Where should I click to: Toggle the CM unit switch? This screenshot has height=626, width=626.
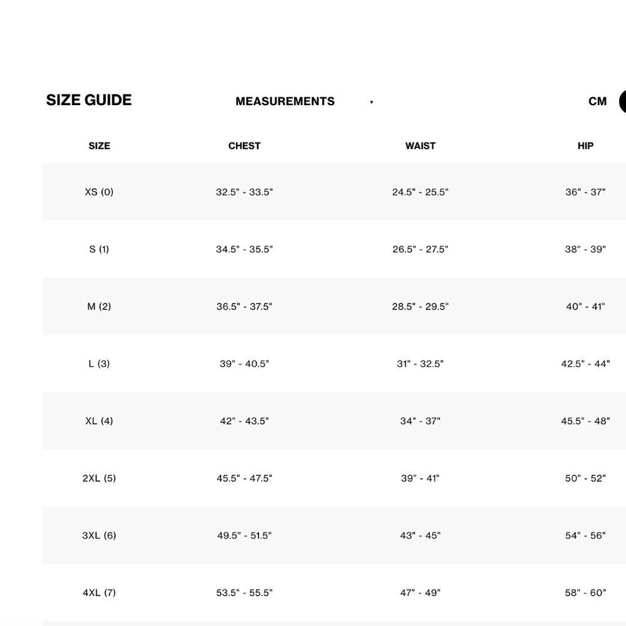pos(622,101)
